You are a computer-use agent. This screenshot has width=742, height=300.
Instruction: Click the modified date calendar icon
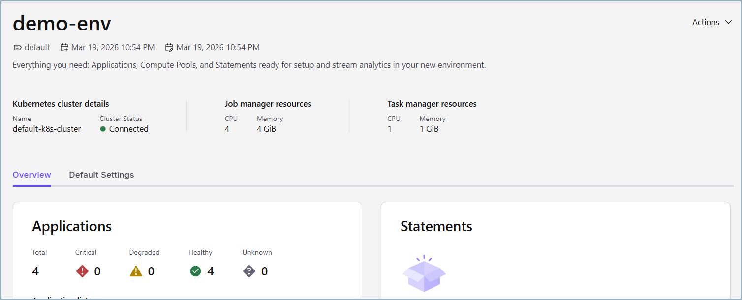click(x=169, y=48)
